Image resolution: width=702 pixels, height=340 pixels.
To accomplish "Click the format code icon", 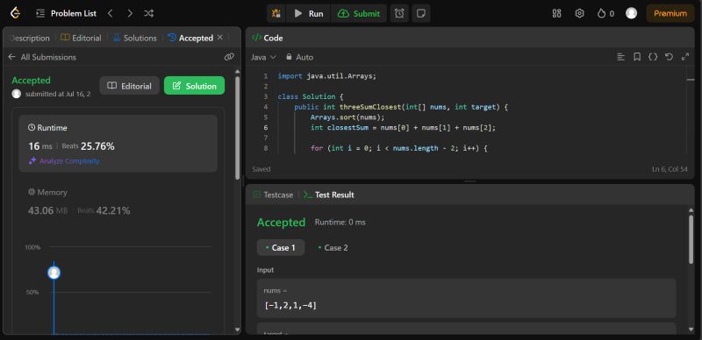I will click(620, 57).
